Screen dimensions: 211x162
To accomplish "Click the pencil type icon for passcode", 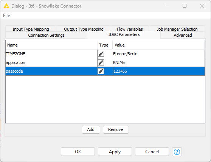I will tap(101, 71).
